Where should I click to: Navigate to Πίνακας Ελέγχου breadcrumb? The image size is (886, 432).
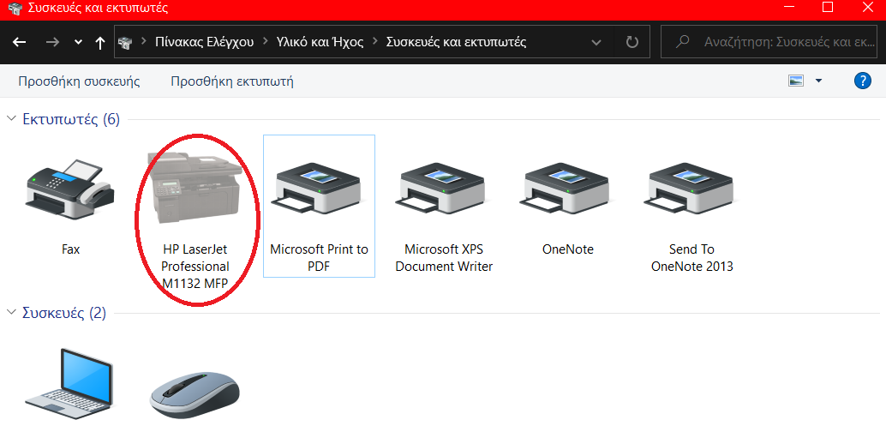point(205,42)
